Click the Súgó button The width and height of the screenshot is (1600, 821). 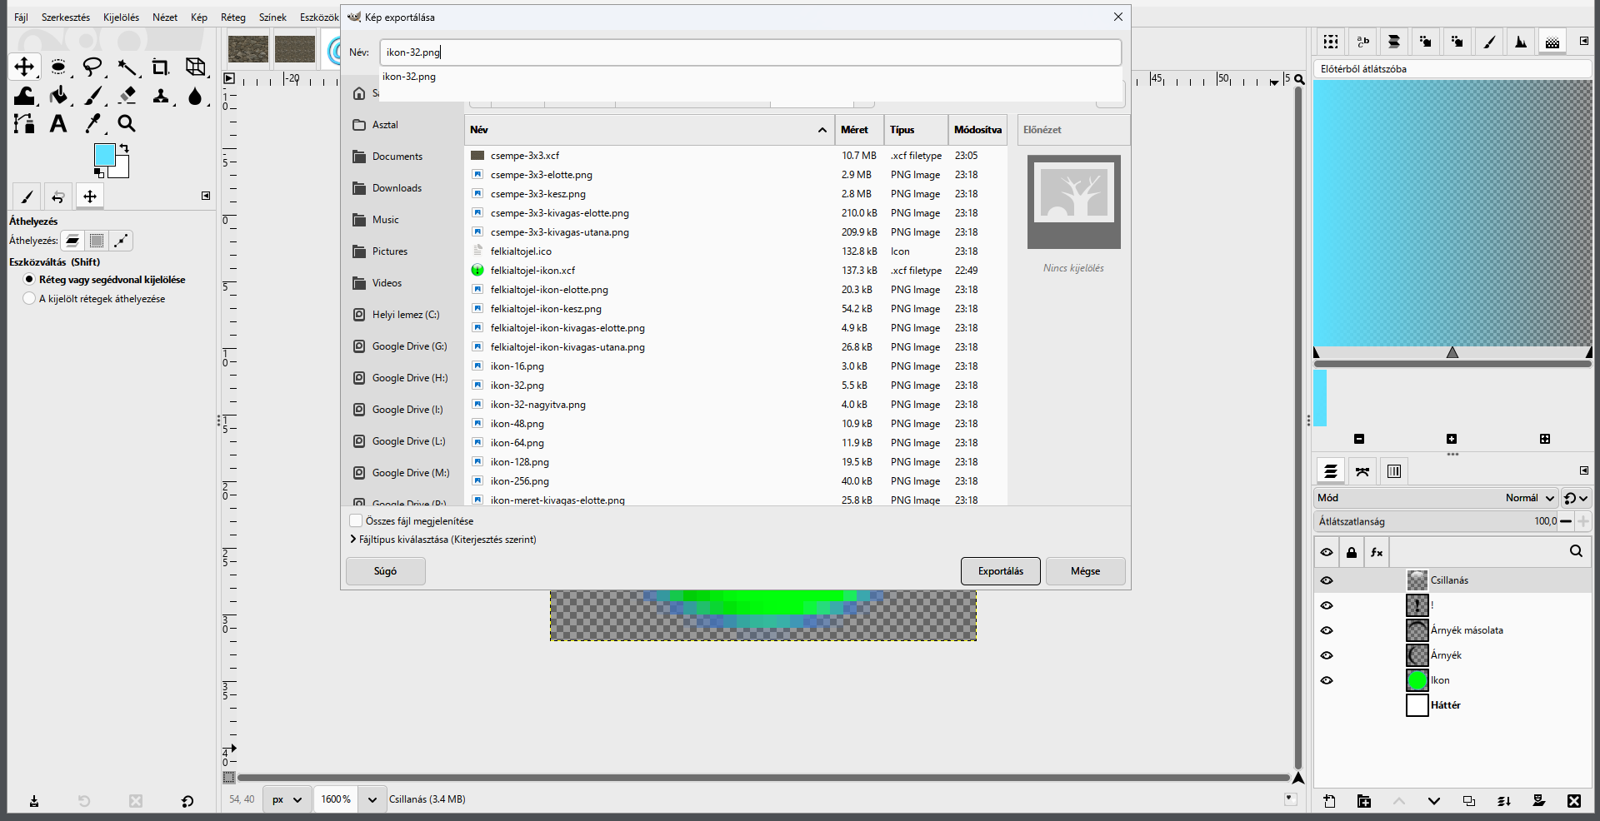(385, 571)
